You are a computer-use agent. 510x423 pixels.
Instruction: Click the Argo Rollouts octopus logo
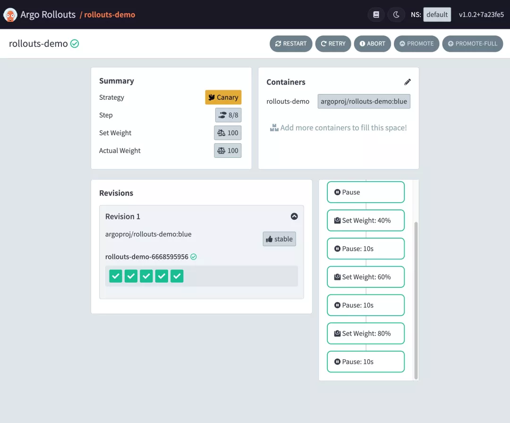pos(10,15)
